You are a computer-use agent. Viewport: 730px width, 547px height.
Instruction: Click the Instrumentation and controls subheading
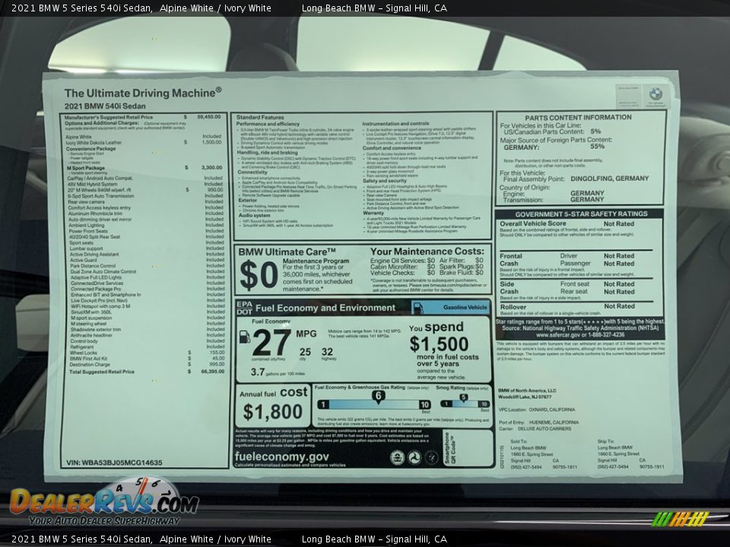coord(395,124)
